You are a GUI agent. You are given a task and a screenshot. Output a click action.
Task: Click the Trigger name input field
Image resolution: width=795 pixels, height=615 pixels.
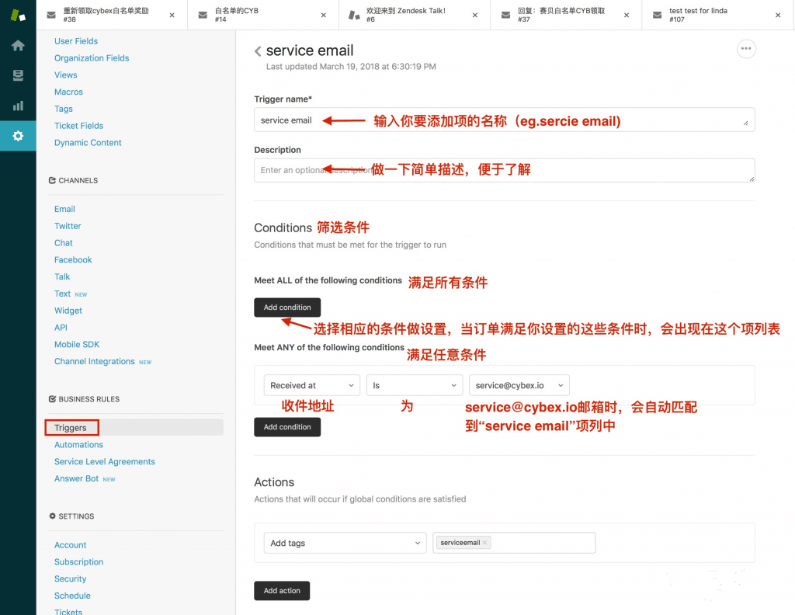505,120
